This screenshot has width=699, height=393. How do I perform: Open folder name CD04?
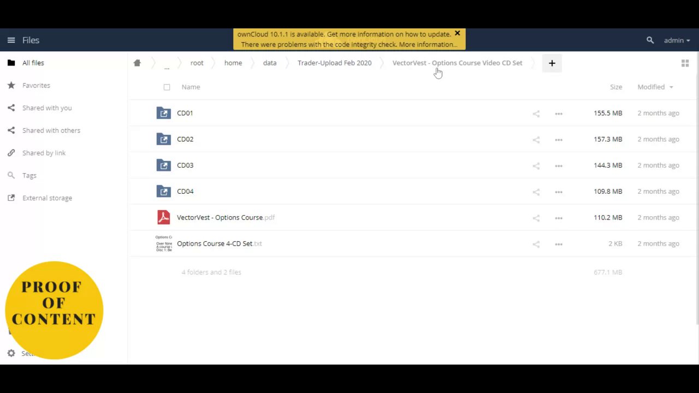pyautogui.click(x=185, y=192)
